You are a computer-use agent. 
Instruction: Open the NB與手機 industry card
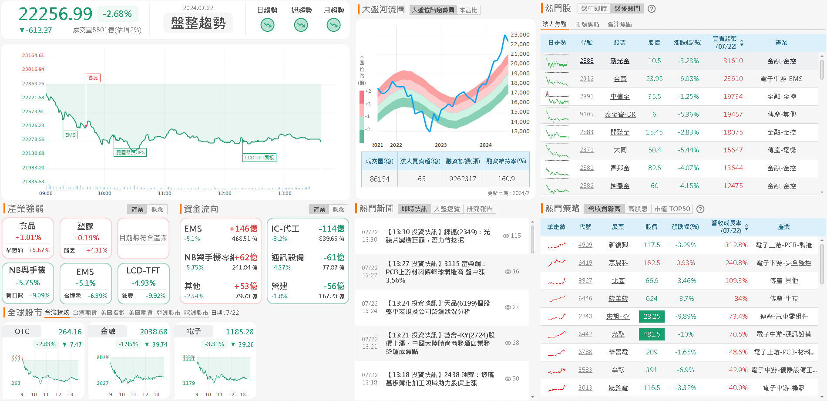point(28,283)
